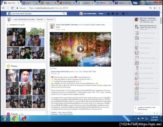
Task: Click Bem-bem Cabadonga Reatazan ticker item
Action: 147,20
